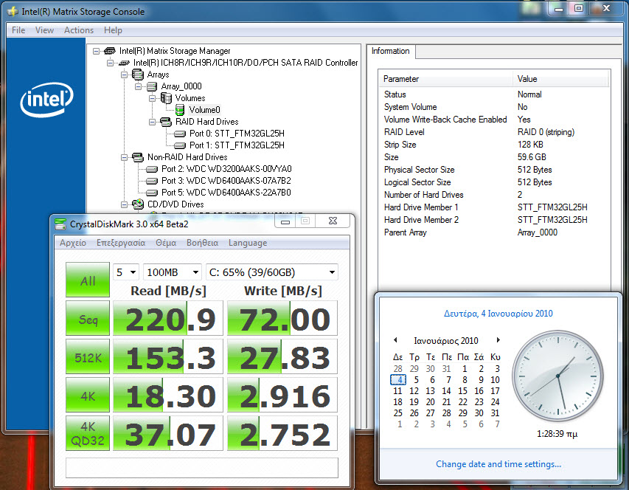The width and height of the screenshot is (629, 490).
Task: Collapse the Array_0000 tree node
Action: (x=139, y=86)
